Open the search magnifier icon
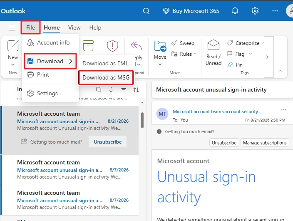 point(146,11)
